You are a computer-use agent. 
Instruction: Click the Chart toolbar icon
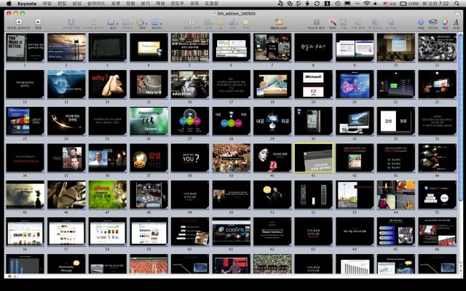233,23
